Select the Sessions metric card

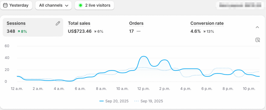pos(33,27)
